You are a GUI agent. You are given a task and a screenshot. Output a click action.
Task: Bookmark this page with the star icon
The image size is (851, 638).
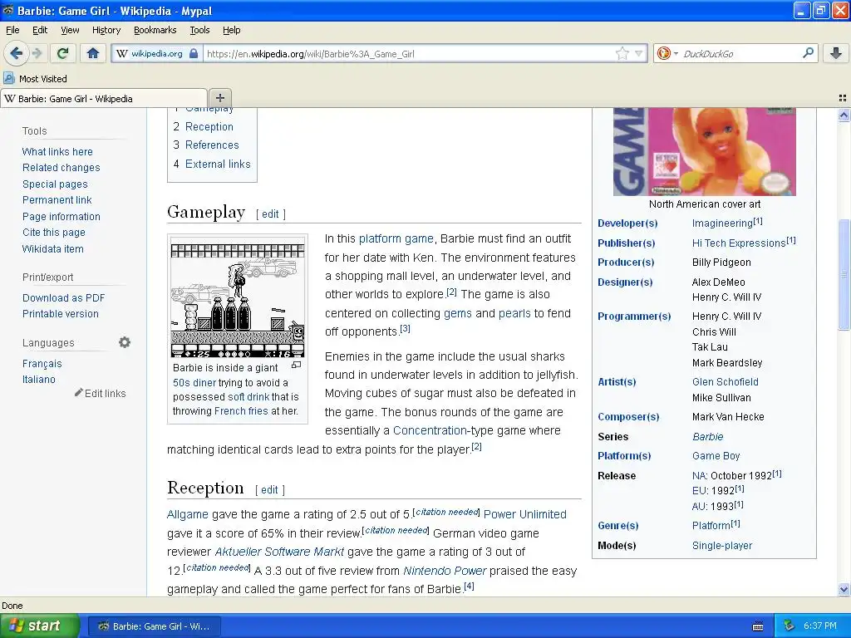pos(622,53)
